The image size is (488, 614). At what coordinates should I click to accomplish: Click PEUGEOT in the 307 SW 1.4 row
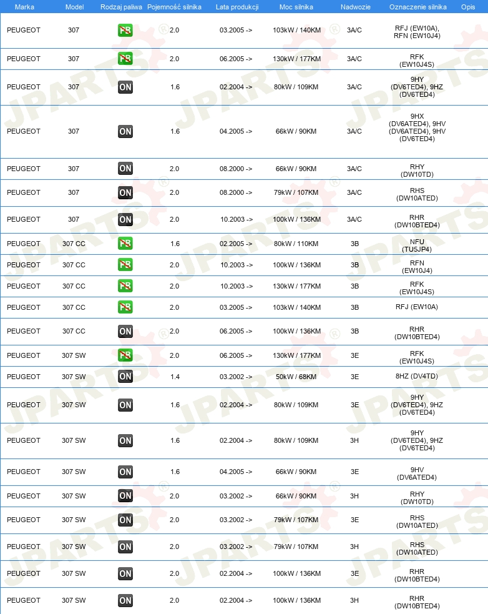click(24, 377)
